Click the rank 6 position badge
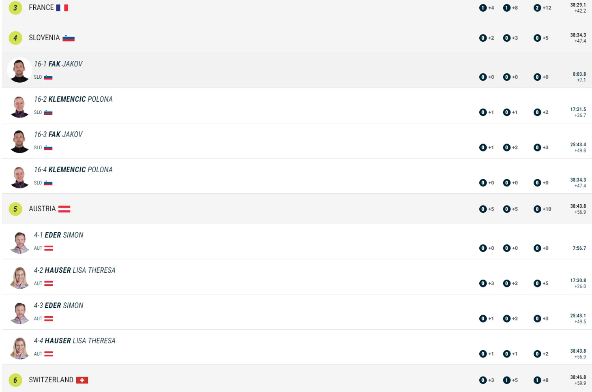Viewport: 592px width, 392px height. click(15, 380)
